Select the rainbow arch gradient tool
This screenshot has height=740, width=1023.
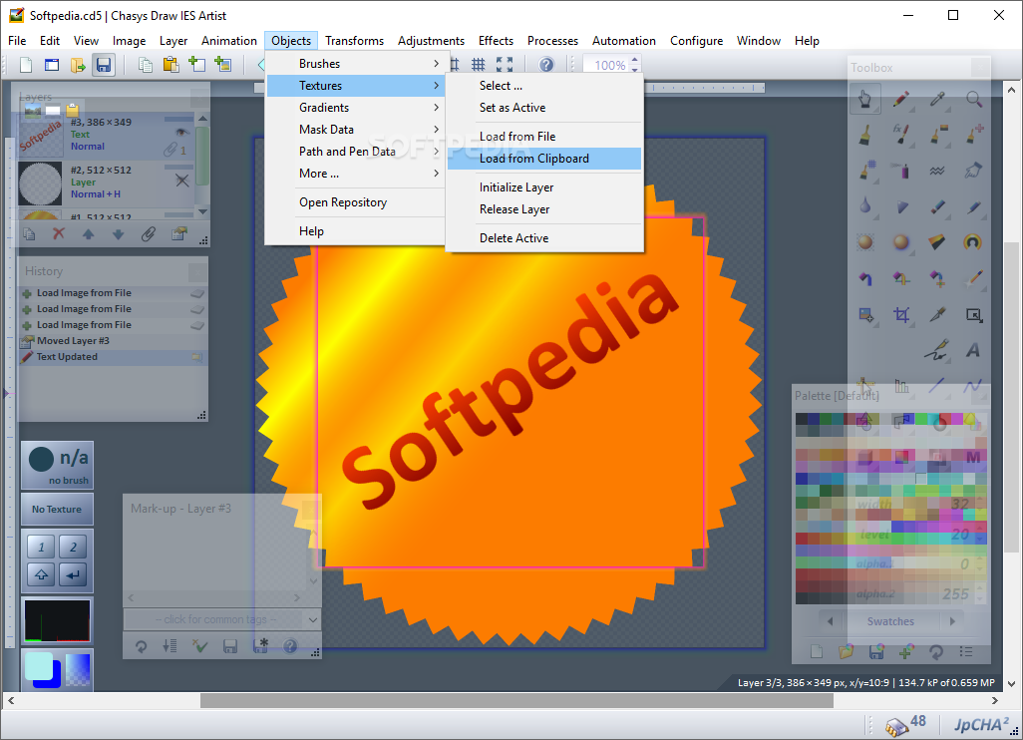973,242
